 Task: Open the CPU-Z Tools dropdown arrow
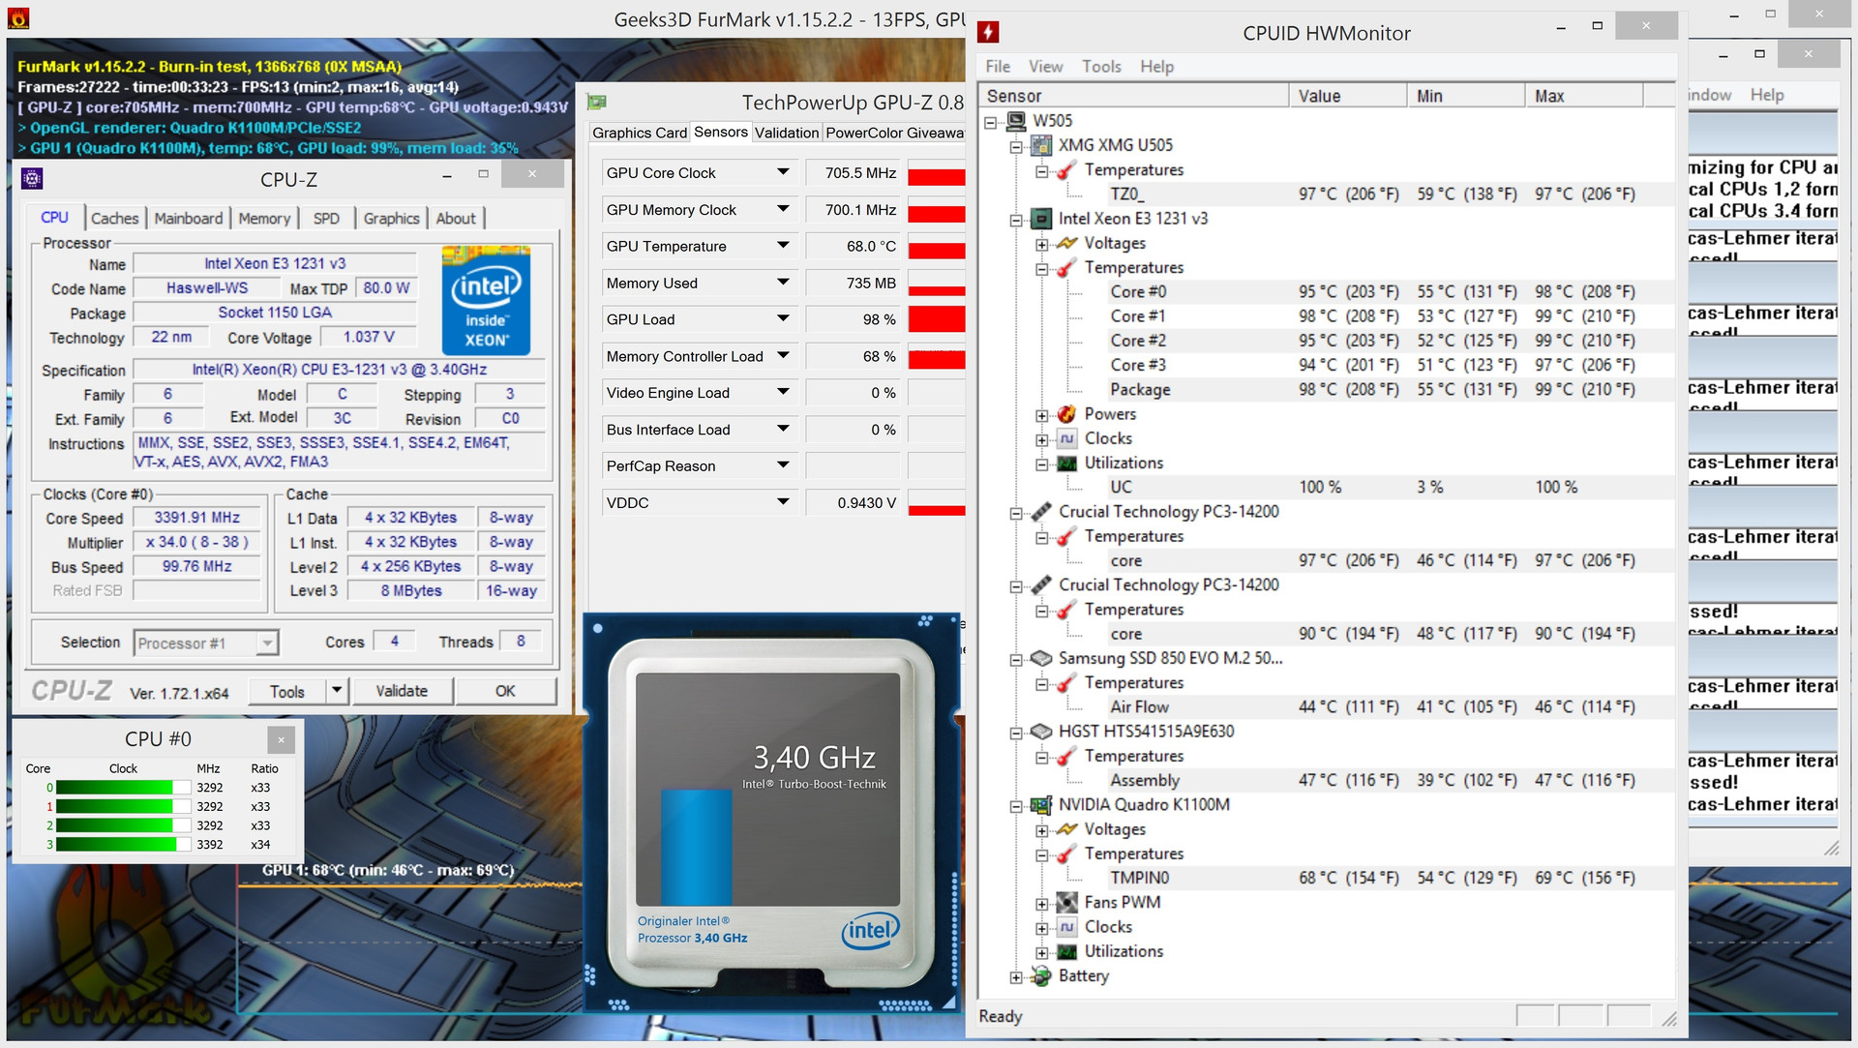(337, 691)
